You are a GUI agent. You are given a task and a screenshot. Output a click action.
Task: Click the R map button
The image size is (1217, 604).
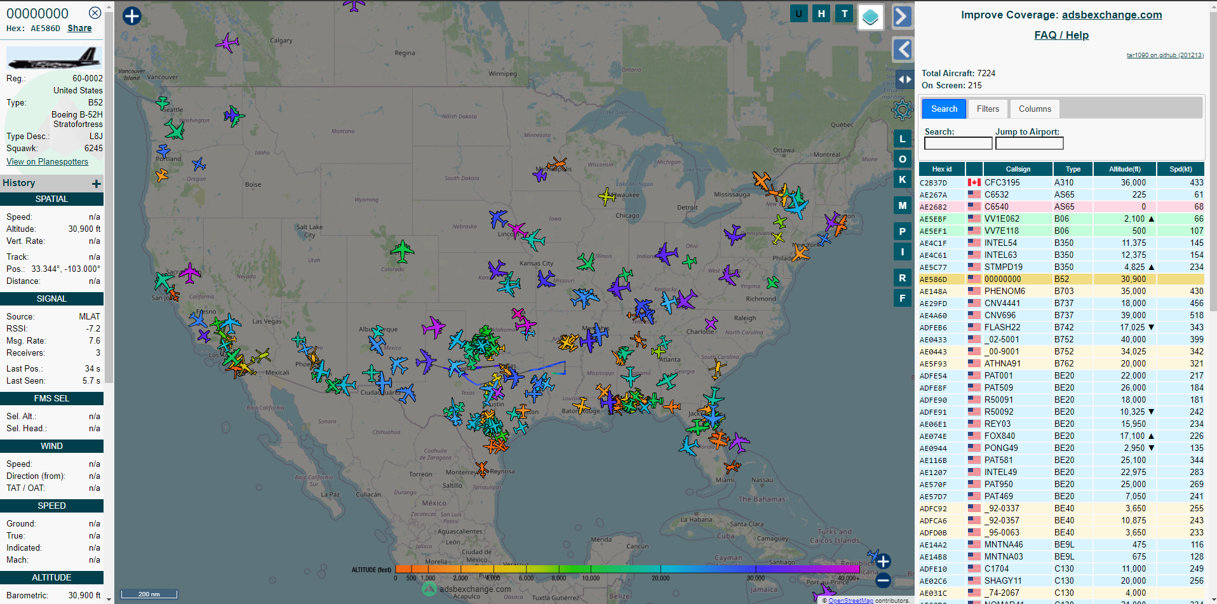[903, 278]
